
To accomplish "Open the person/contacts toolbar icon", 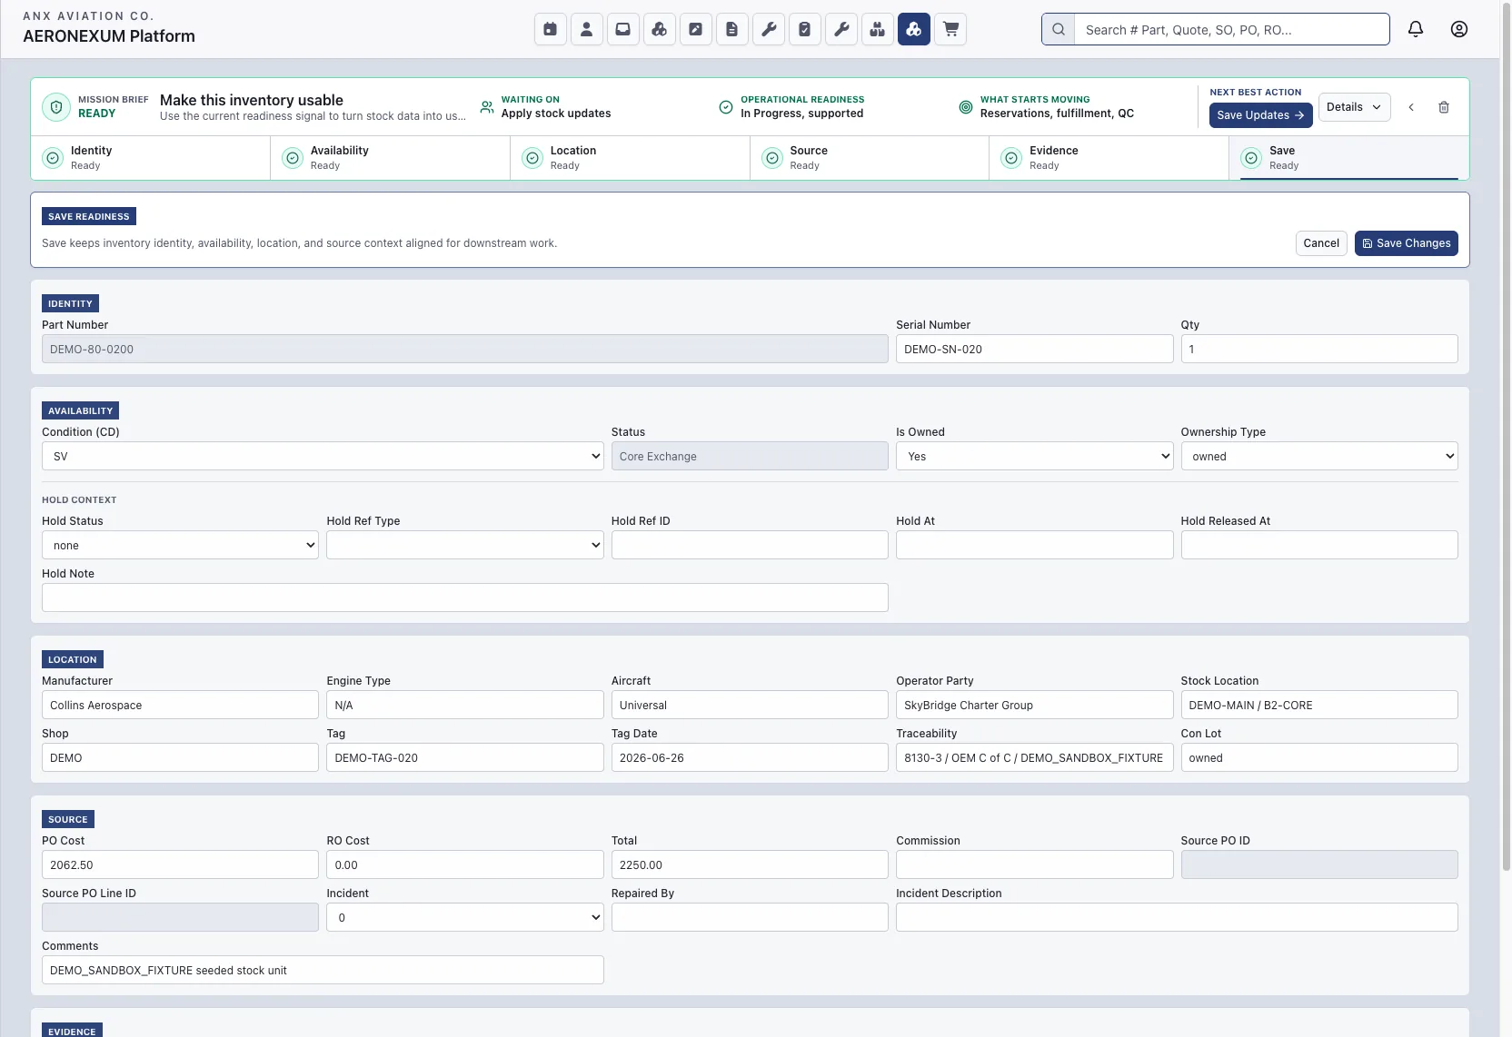I will click(586, 29).
